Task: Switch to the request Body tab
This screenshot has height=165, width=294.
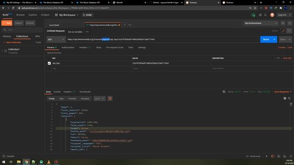Action: click(99, 48)
